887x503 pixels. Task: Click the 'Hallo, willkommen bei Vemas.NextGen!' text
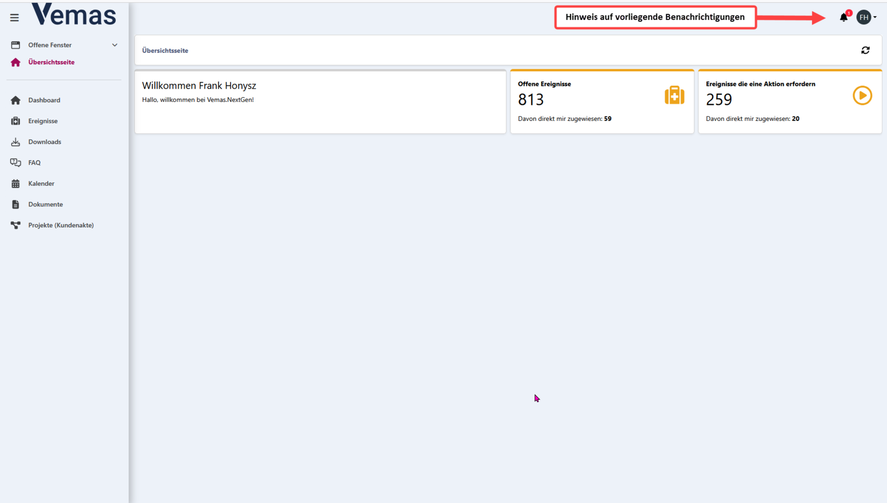198,100
